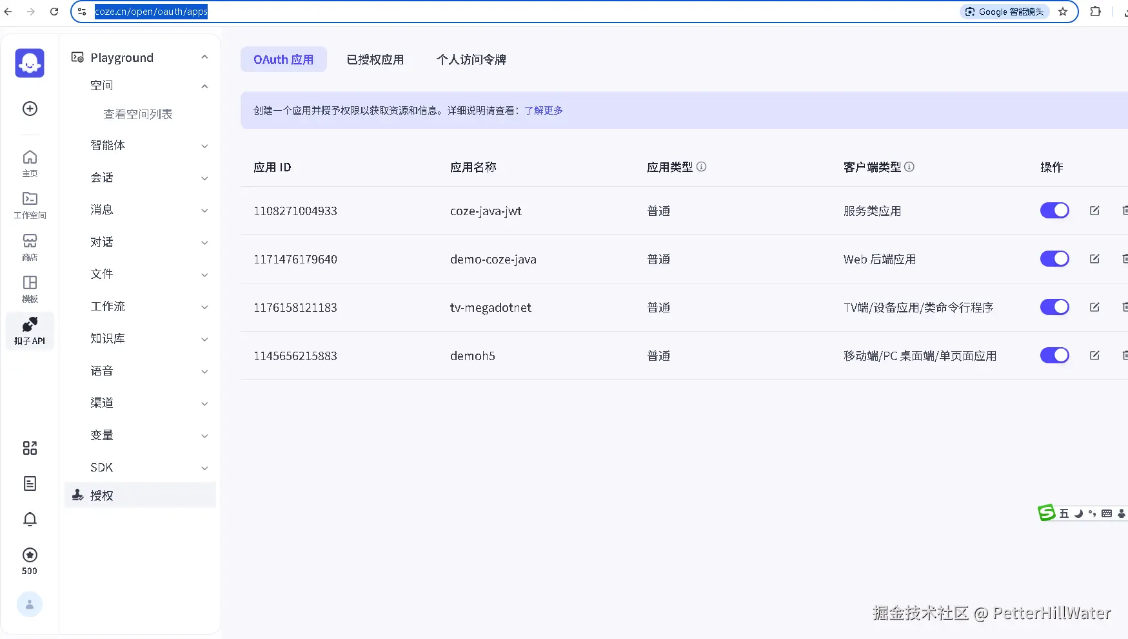
Task: Disable the coze-java-jwt app toggle
Action: [1054, 211]
